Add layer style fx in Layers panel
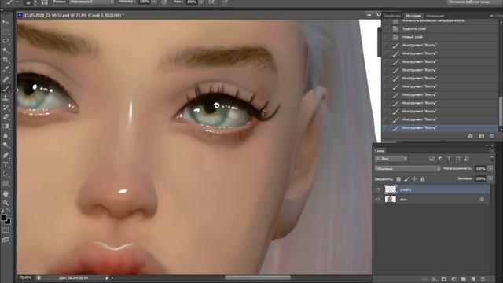 click(x=435, y=280)
